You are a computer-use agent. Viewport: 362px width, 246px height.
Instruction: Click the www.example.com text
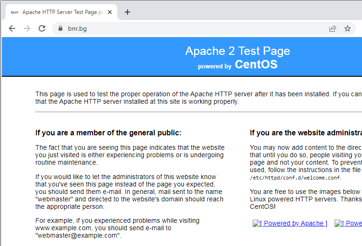[x=63, y=228]
